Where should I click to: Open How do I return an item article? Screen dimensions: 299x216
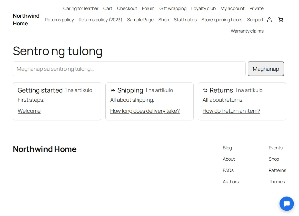[231, 111]
